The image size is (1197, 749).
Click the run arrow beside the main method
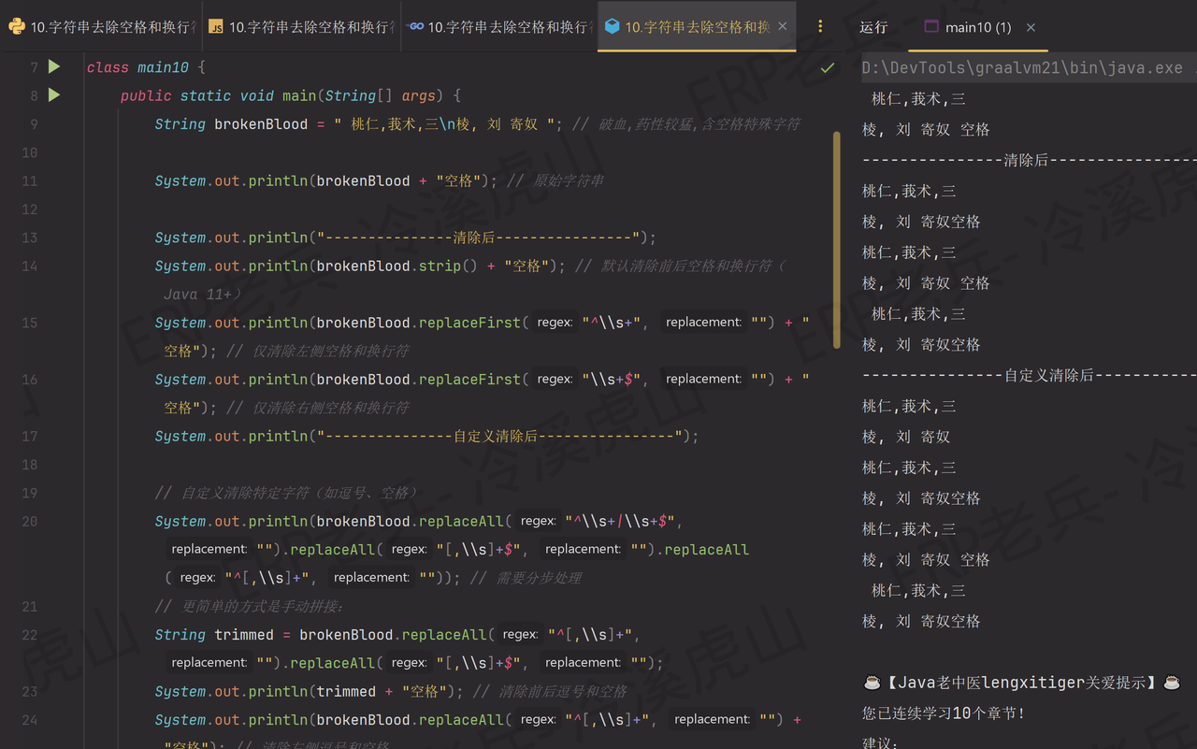[x=53, y=95]
